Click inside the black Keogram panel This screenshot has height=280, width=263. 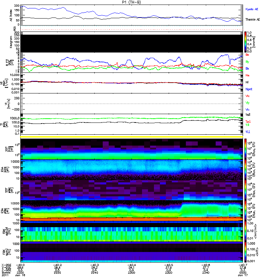point(131,42)
